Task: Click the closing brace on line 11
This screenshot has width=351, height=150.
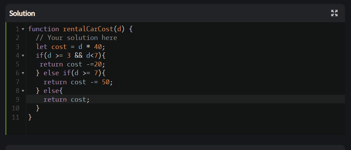Action: point(30,117)
